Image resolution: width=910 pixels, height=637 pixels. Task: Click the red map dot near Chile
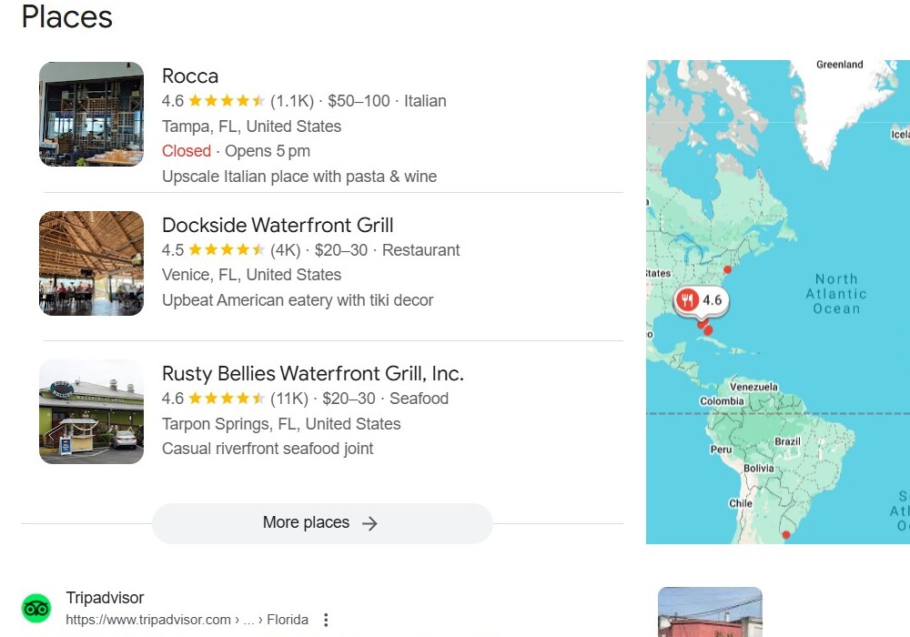point(786,535)
